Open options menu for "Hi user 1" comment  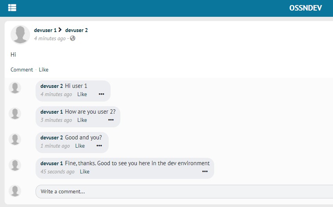click(x=101, y=94)
